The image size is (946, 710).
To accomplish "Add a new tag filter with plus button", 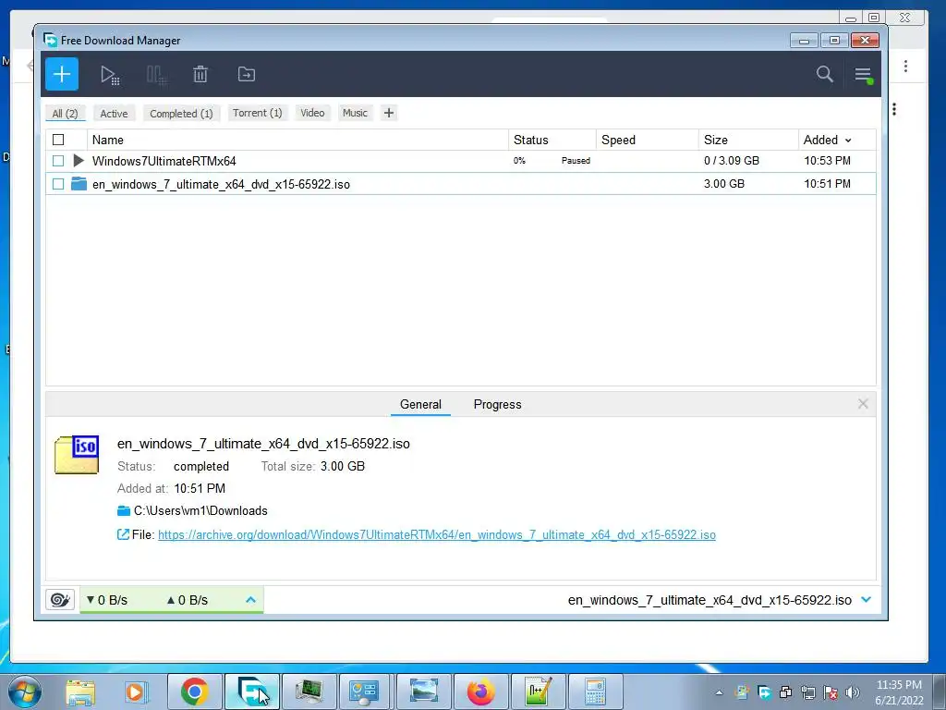I will [389, 113].
